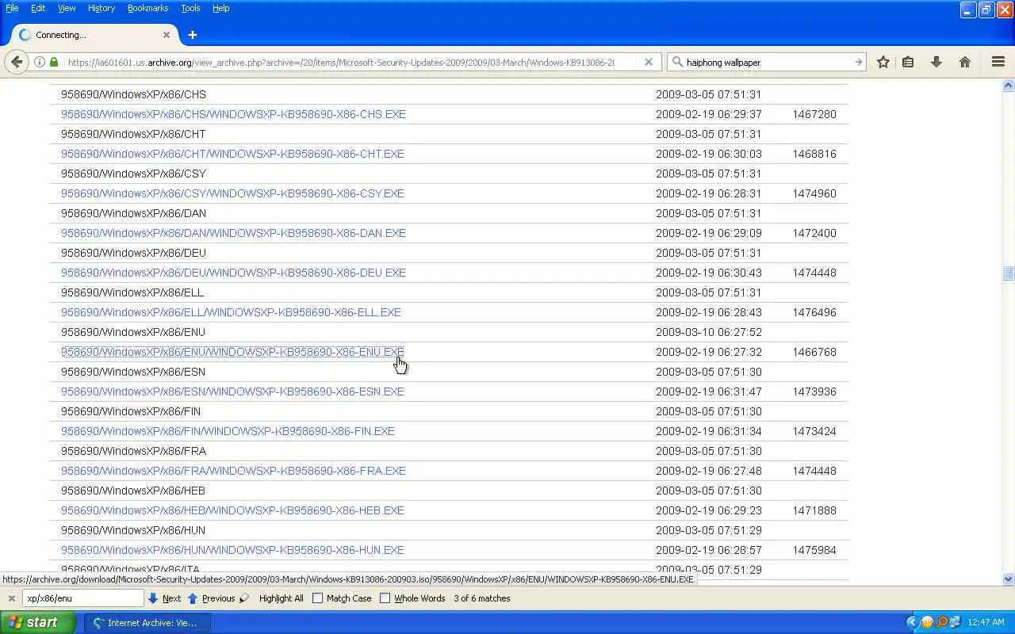
Task: Click the network connection tray icon
Action: click(x=956, y=622)
